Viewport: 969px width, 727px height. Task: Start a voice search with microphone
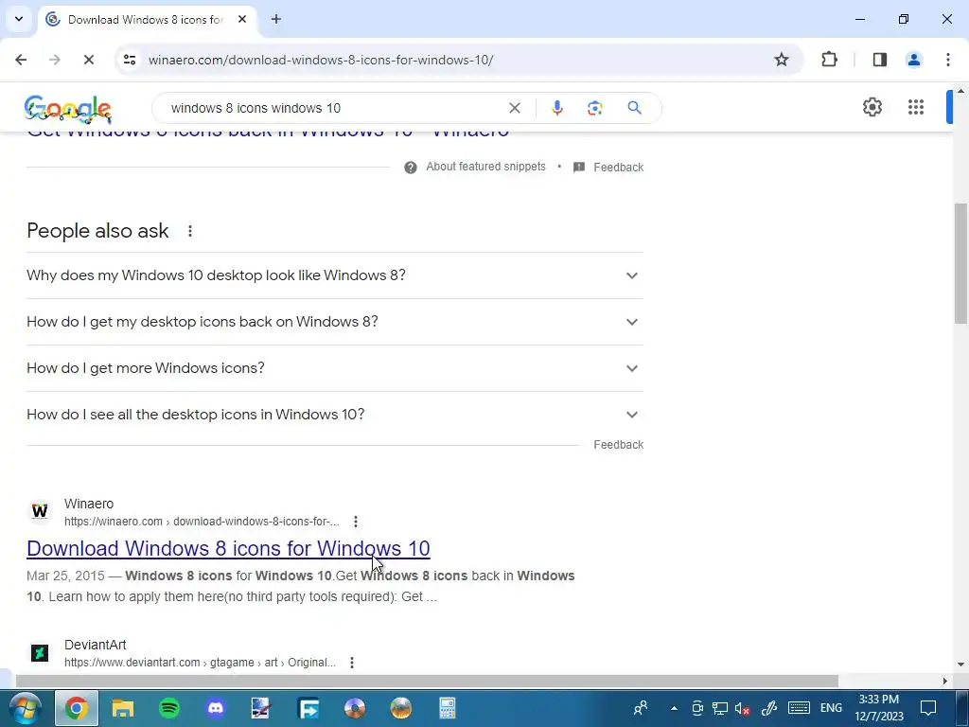(x=556, y=108)
